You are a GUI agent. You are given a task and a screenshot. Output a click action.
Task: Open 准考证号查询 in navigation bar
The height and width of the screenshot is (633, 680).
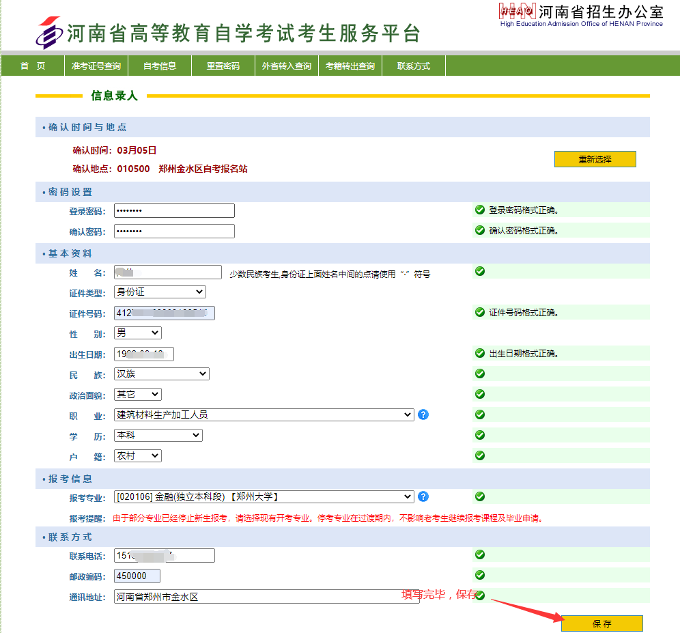(x=96, y=66)
